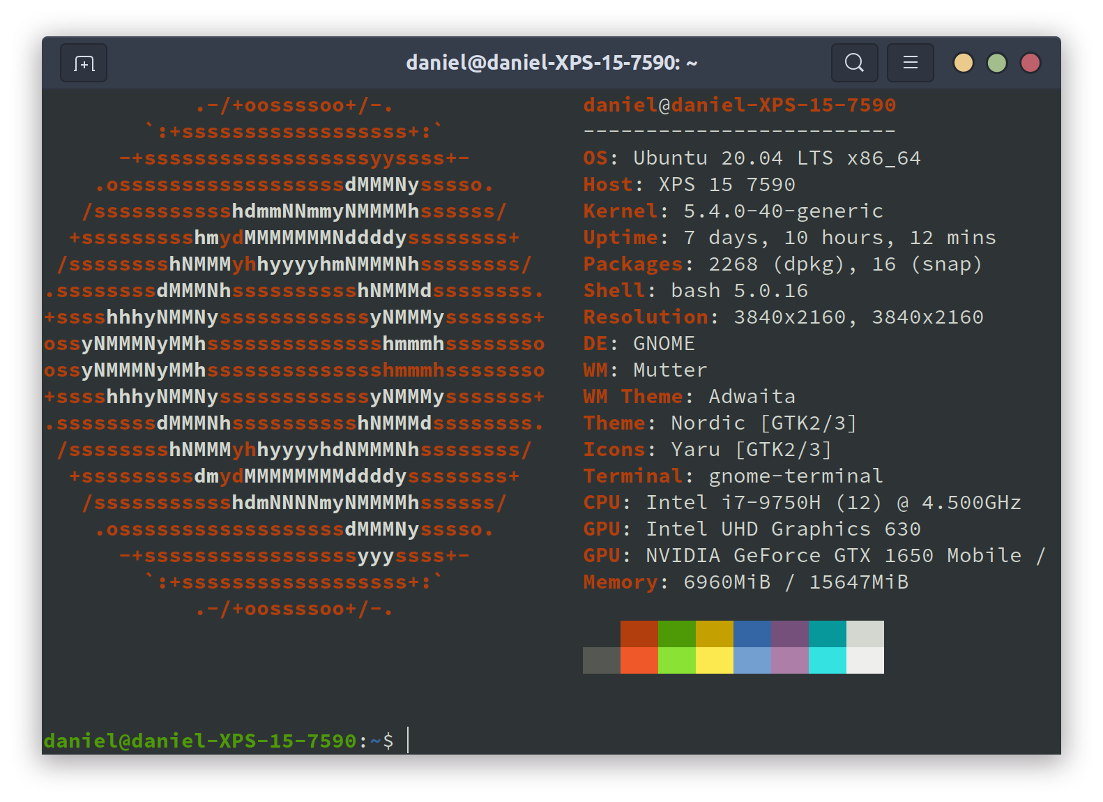Open a new terminal tab
Screen dimensions: 1103x802
84,63
